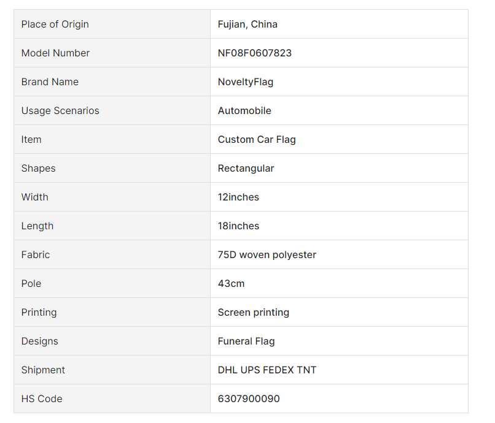This screenshot has height=423, width=495.
Task: Click the 75D woven polyester value
Action: 267,255
